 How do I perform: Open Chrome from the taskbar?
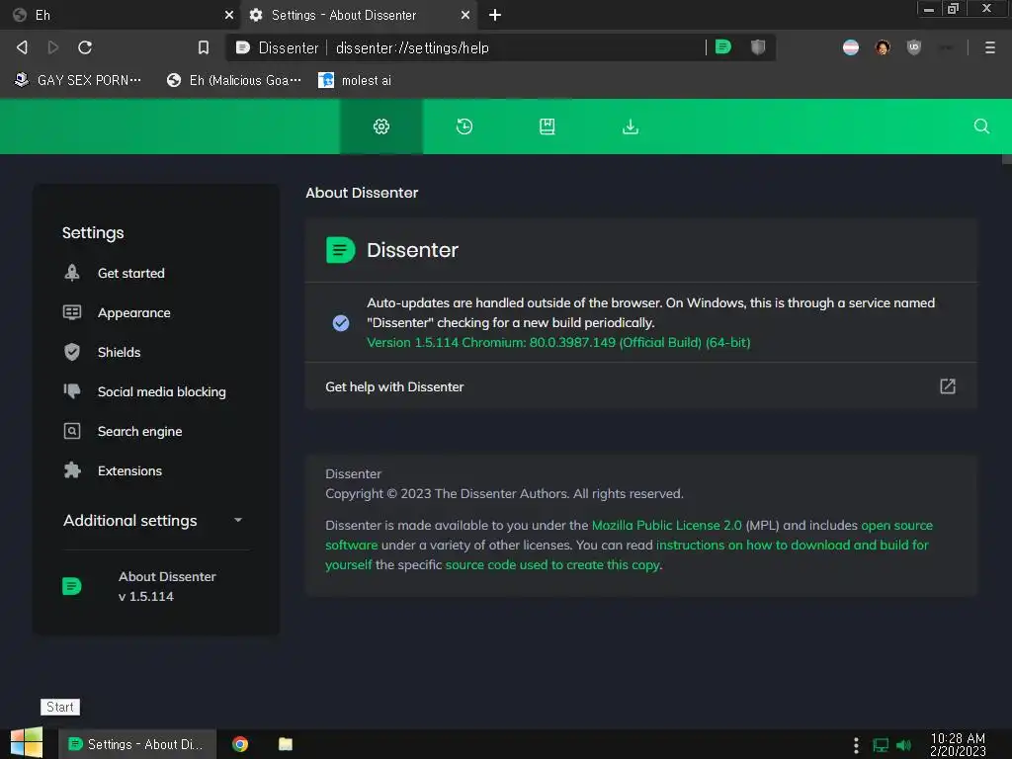240,744
